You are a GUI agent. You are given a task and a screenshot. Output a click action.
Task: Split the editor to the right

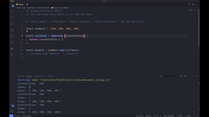click(193, 4)
